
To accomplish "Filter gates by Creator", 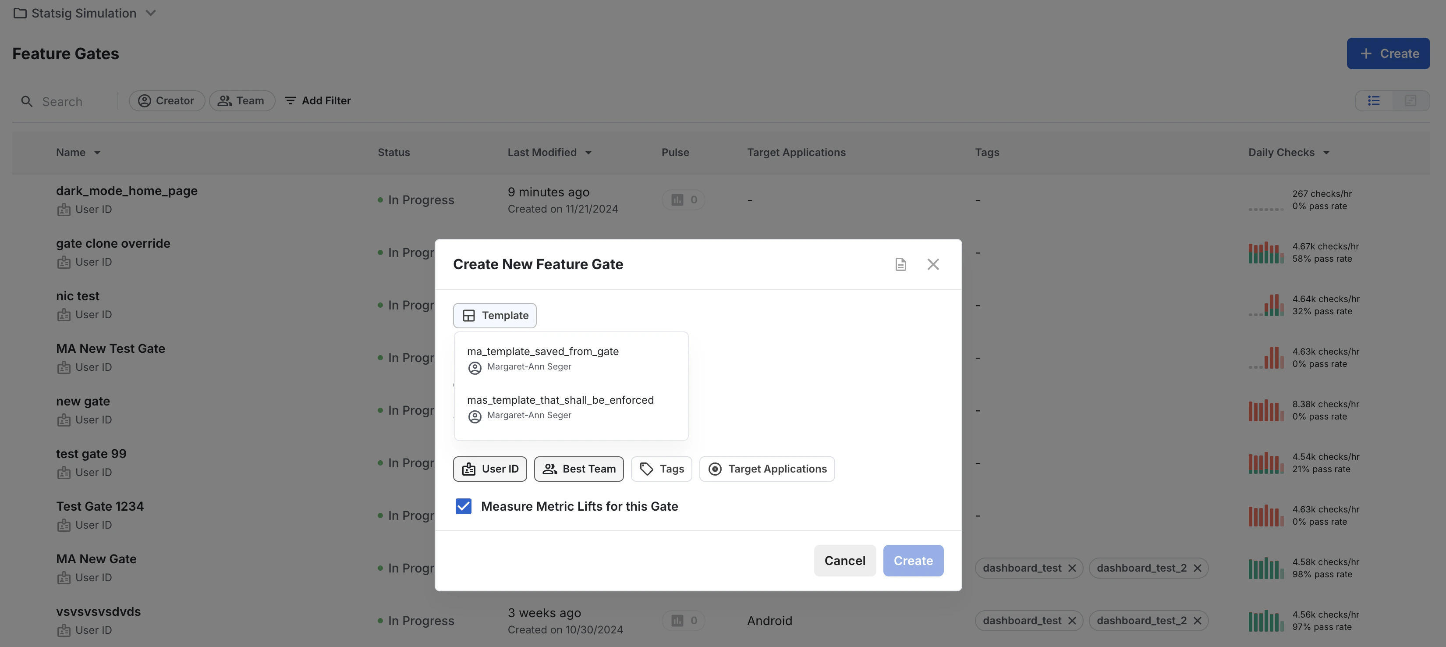I will pyautogui.click(x=167, y=100).
